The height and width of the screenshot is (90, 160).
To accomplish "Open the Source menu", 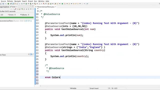I will pyautogui.click(x=3, y=1).
